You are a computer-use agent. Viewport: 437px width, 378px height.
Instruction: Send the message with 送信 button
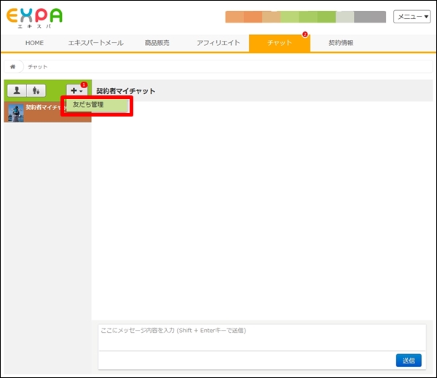click(409, 361)
